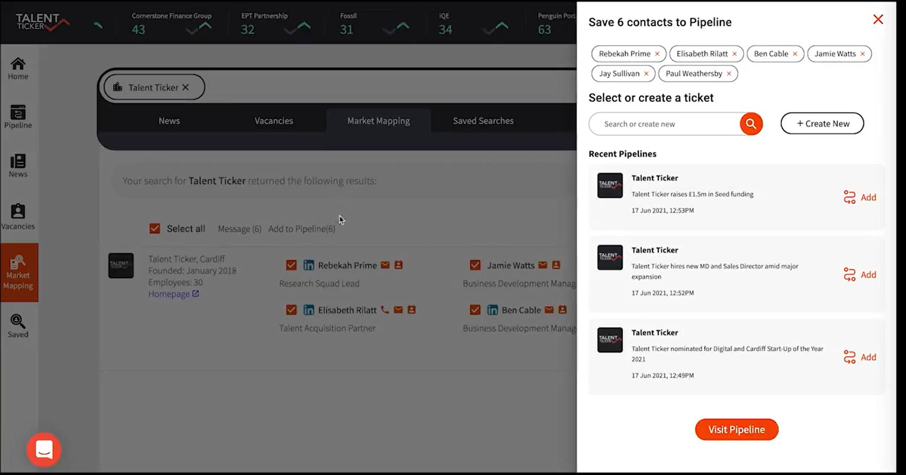Select the Pipeline icon in the sidebar
This screenshot has width=906, height=475.
click(x=18, y=117)
